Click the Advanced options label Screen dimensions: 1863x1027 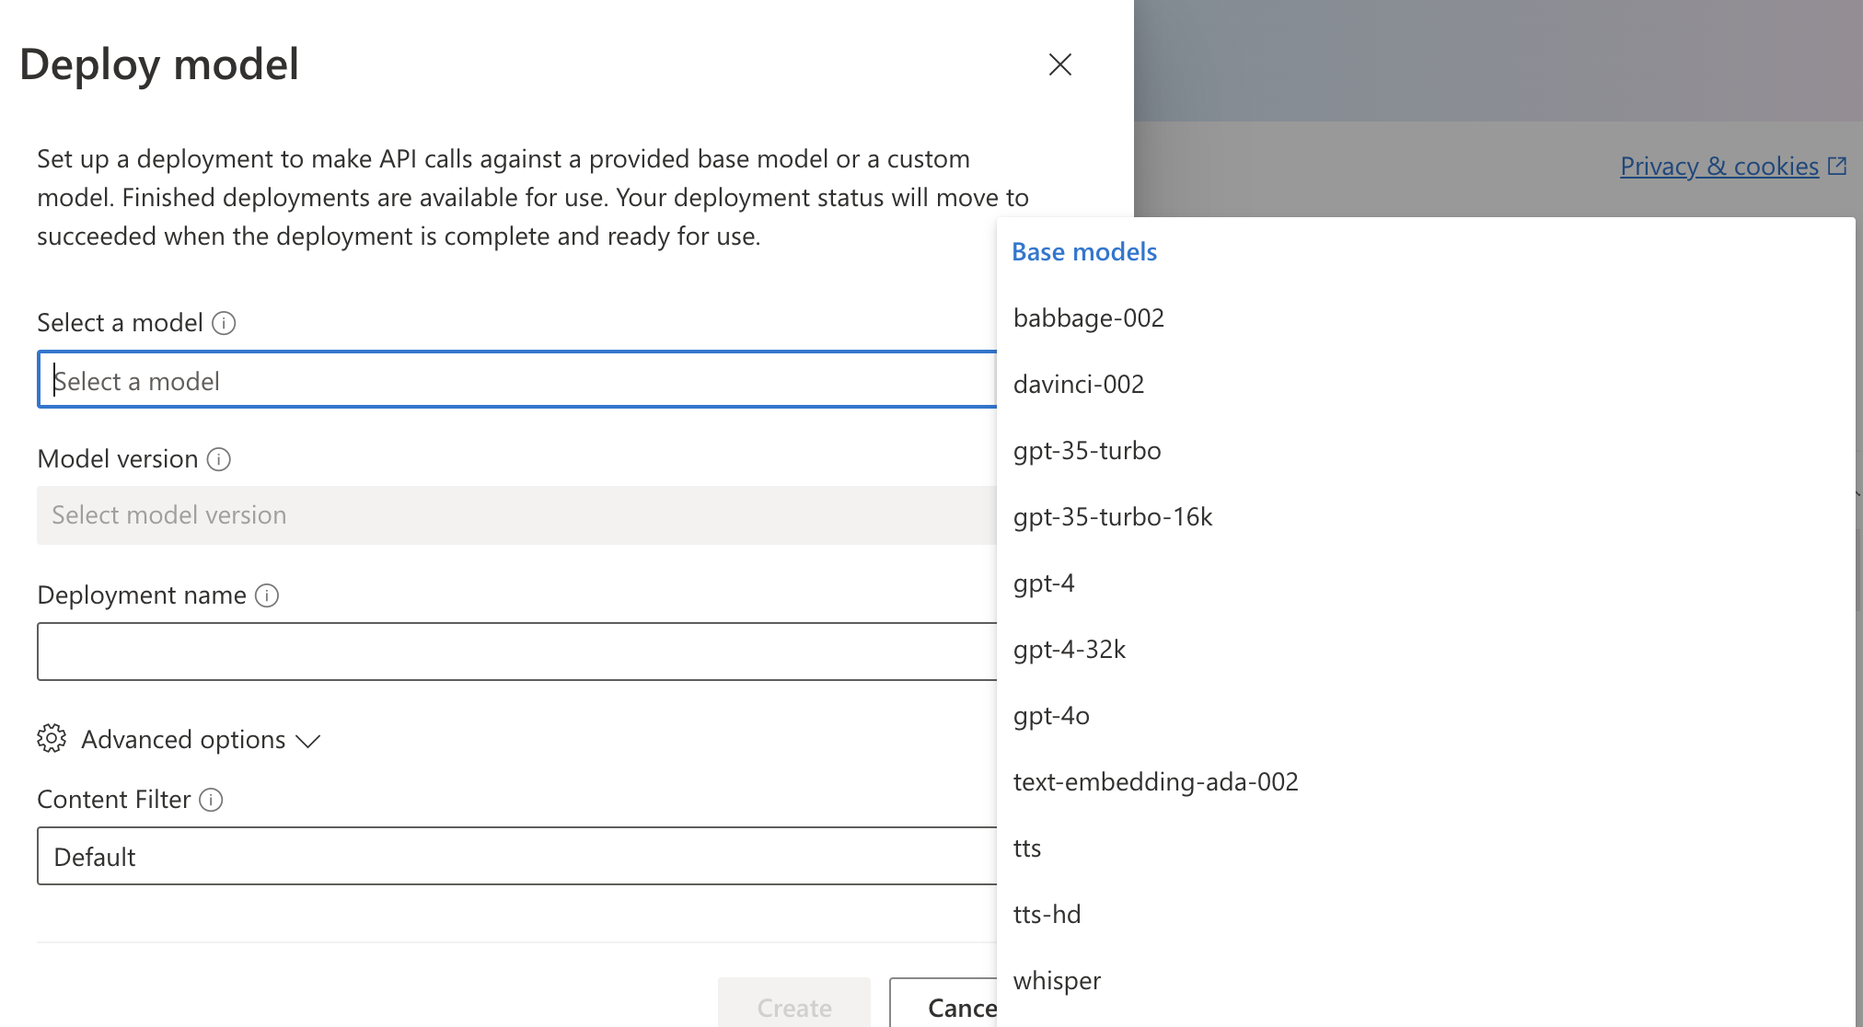(183, 740)
